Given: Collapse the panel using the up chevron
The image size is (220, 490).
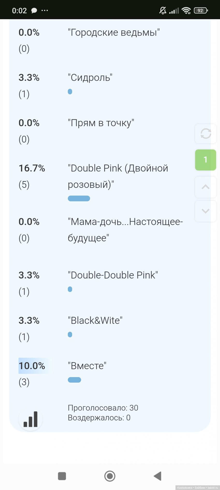Looking at the screenshot, I should (x=206, y=186).
